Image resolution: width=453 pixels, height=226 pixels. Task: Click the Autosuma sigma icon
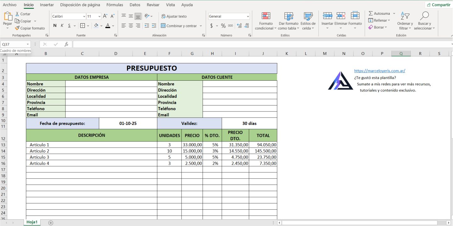tap(371, 13)
